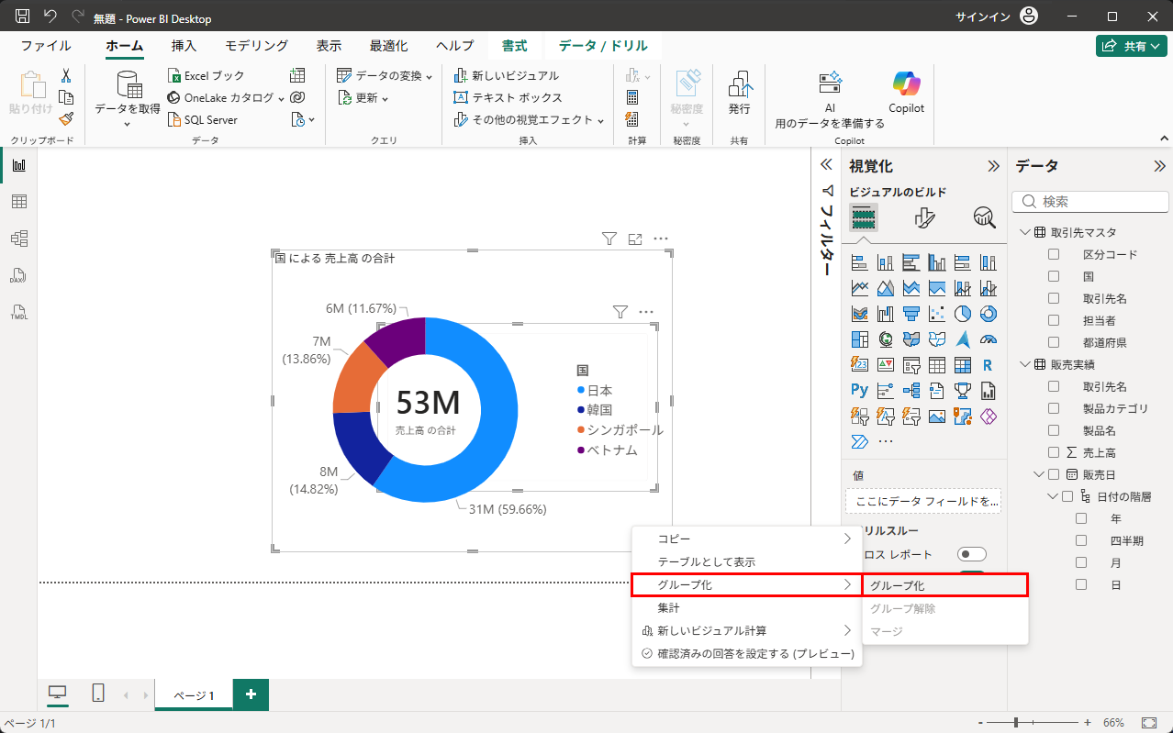The height and width of the screenshot is (733, 1173).
Task: Select the map (globe) visual
Action: [886, 339]
